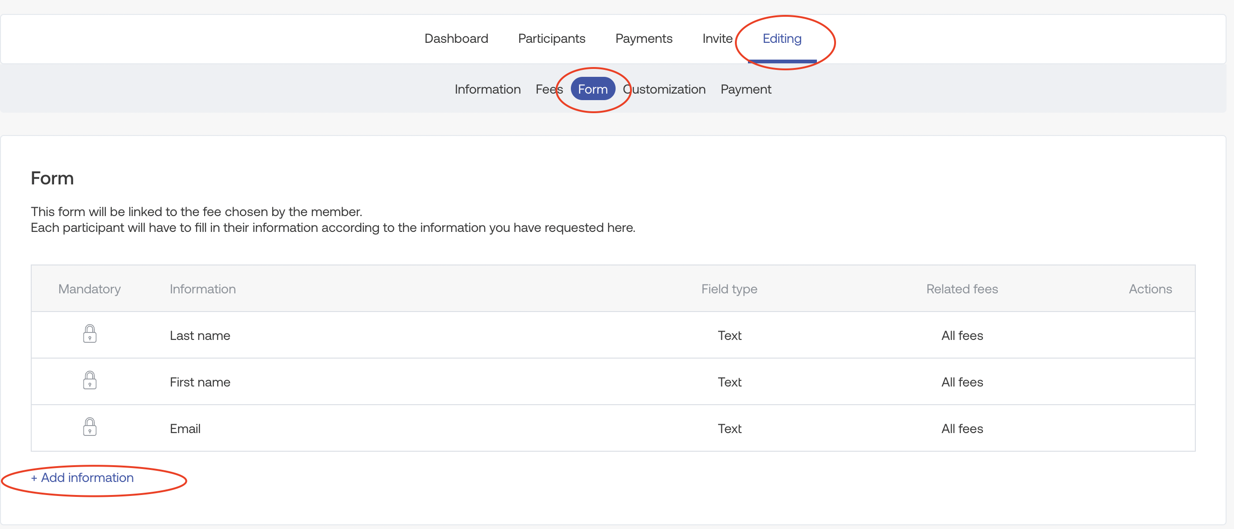Image resolution: width=1234 pixels, height=529 pixels.
Task: Click the Email row label
Action: pyautogui.click(x=185, y=428)
